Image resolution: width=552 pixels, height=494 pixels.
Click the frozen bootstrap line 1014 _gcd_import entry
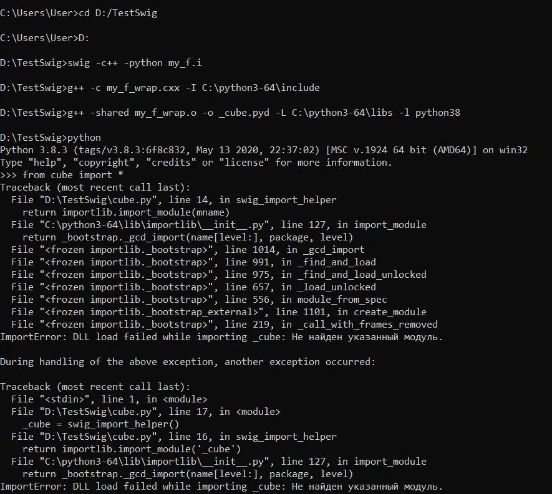[x=188, y=250]
